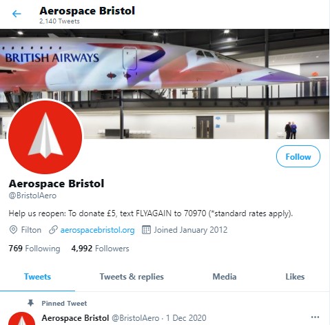Click the calendar icon beside Joined January 2012
The width and height of the screenshot is (330, 325).
coord(146,230)
